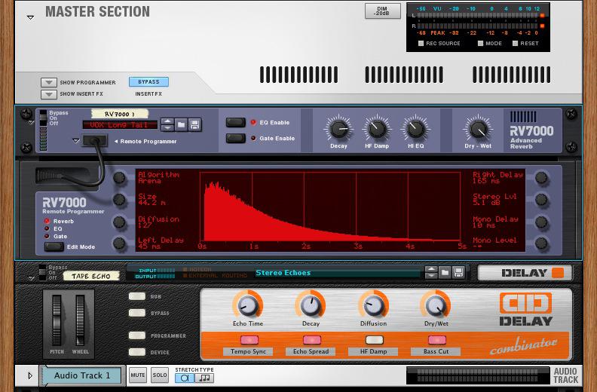Click the RV7000 HF Damp knob
The image size is (597, 392).
[377, 129]
